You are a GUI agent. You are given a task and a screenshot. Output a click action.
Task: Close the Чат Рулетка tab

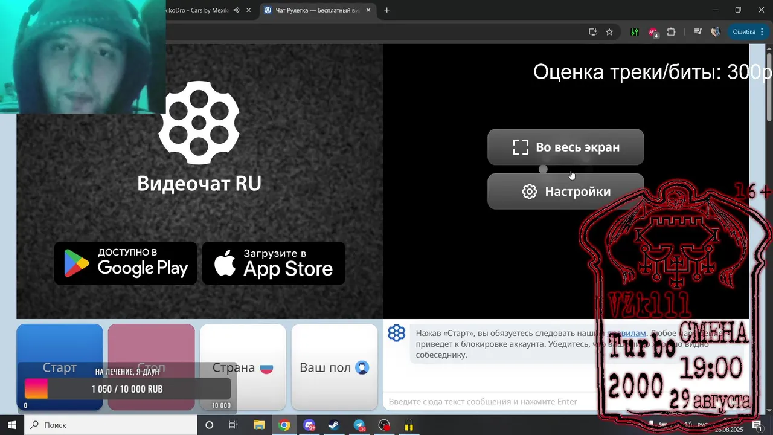coord(368,10)
